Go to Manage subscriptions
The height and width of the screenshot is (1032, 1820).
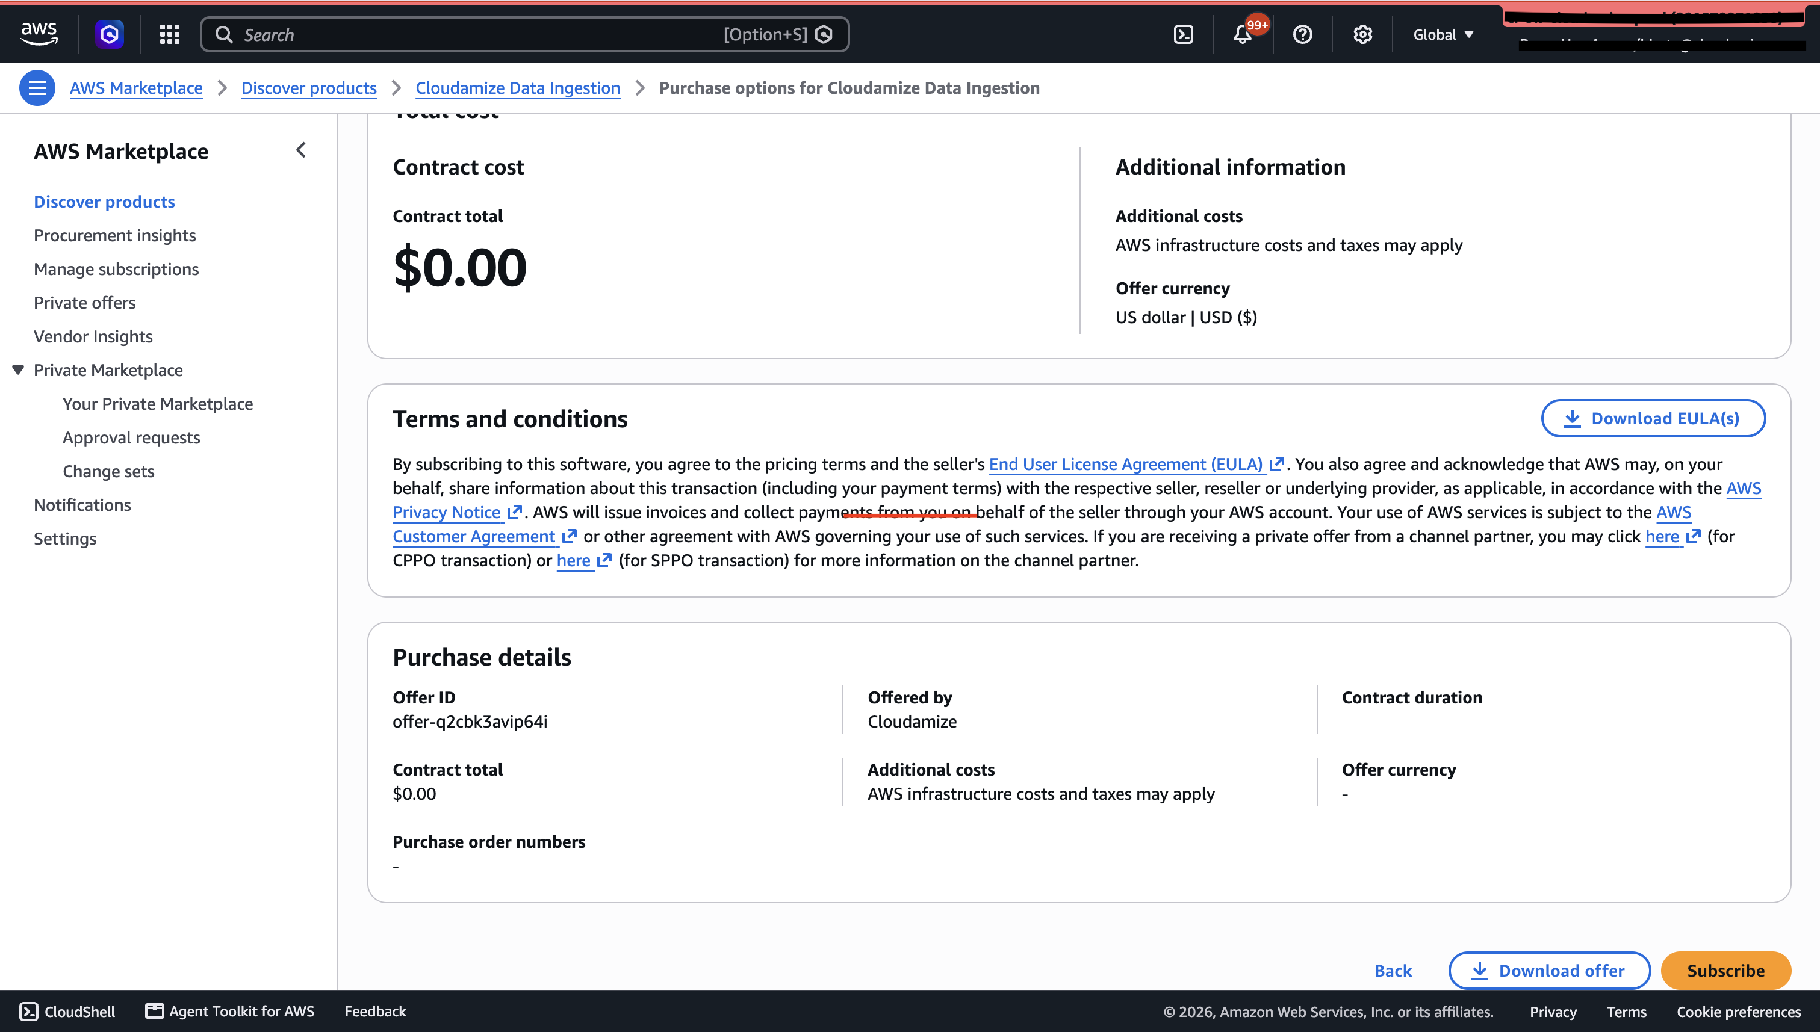116,268
